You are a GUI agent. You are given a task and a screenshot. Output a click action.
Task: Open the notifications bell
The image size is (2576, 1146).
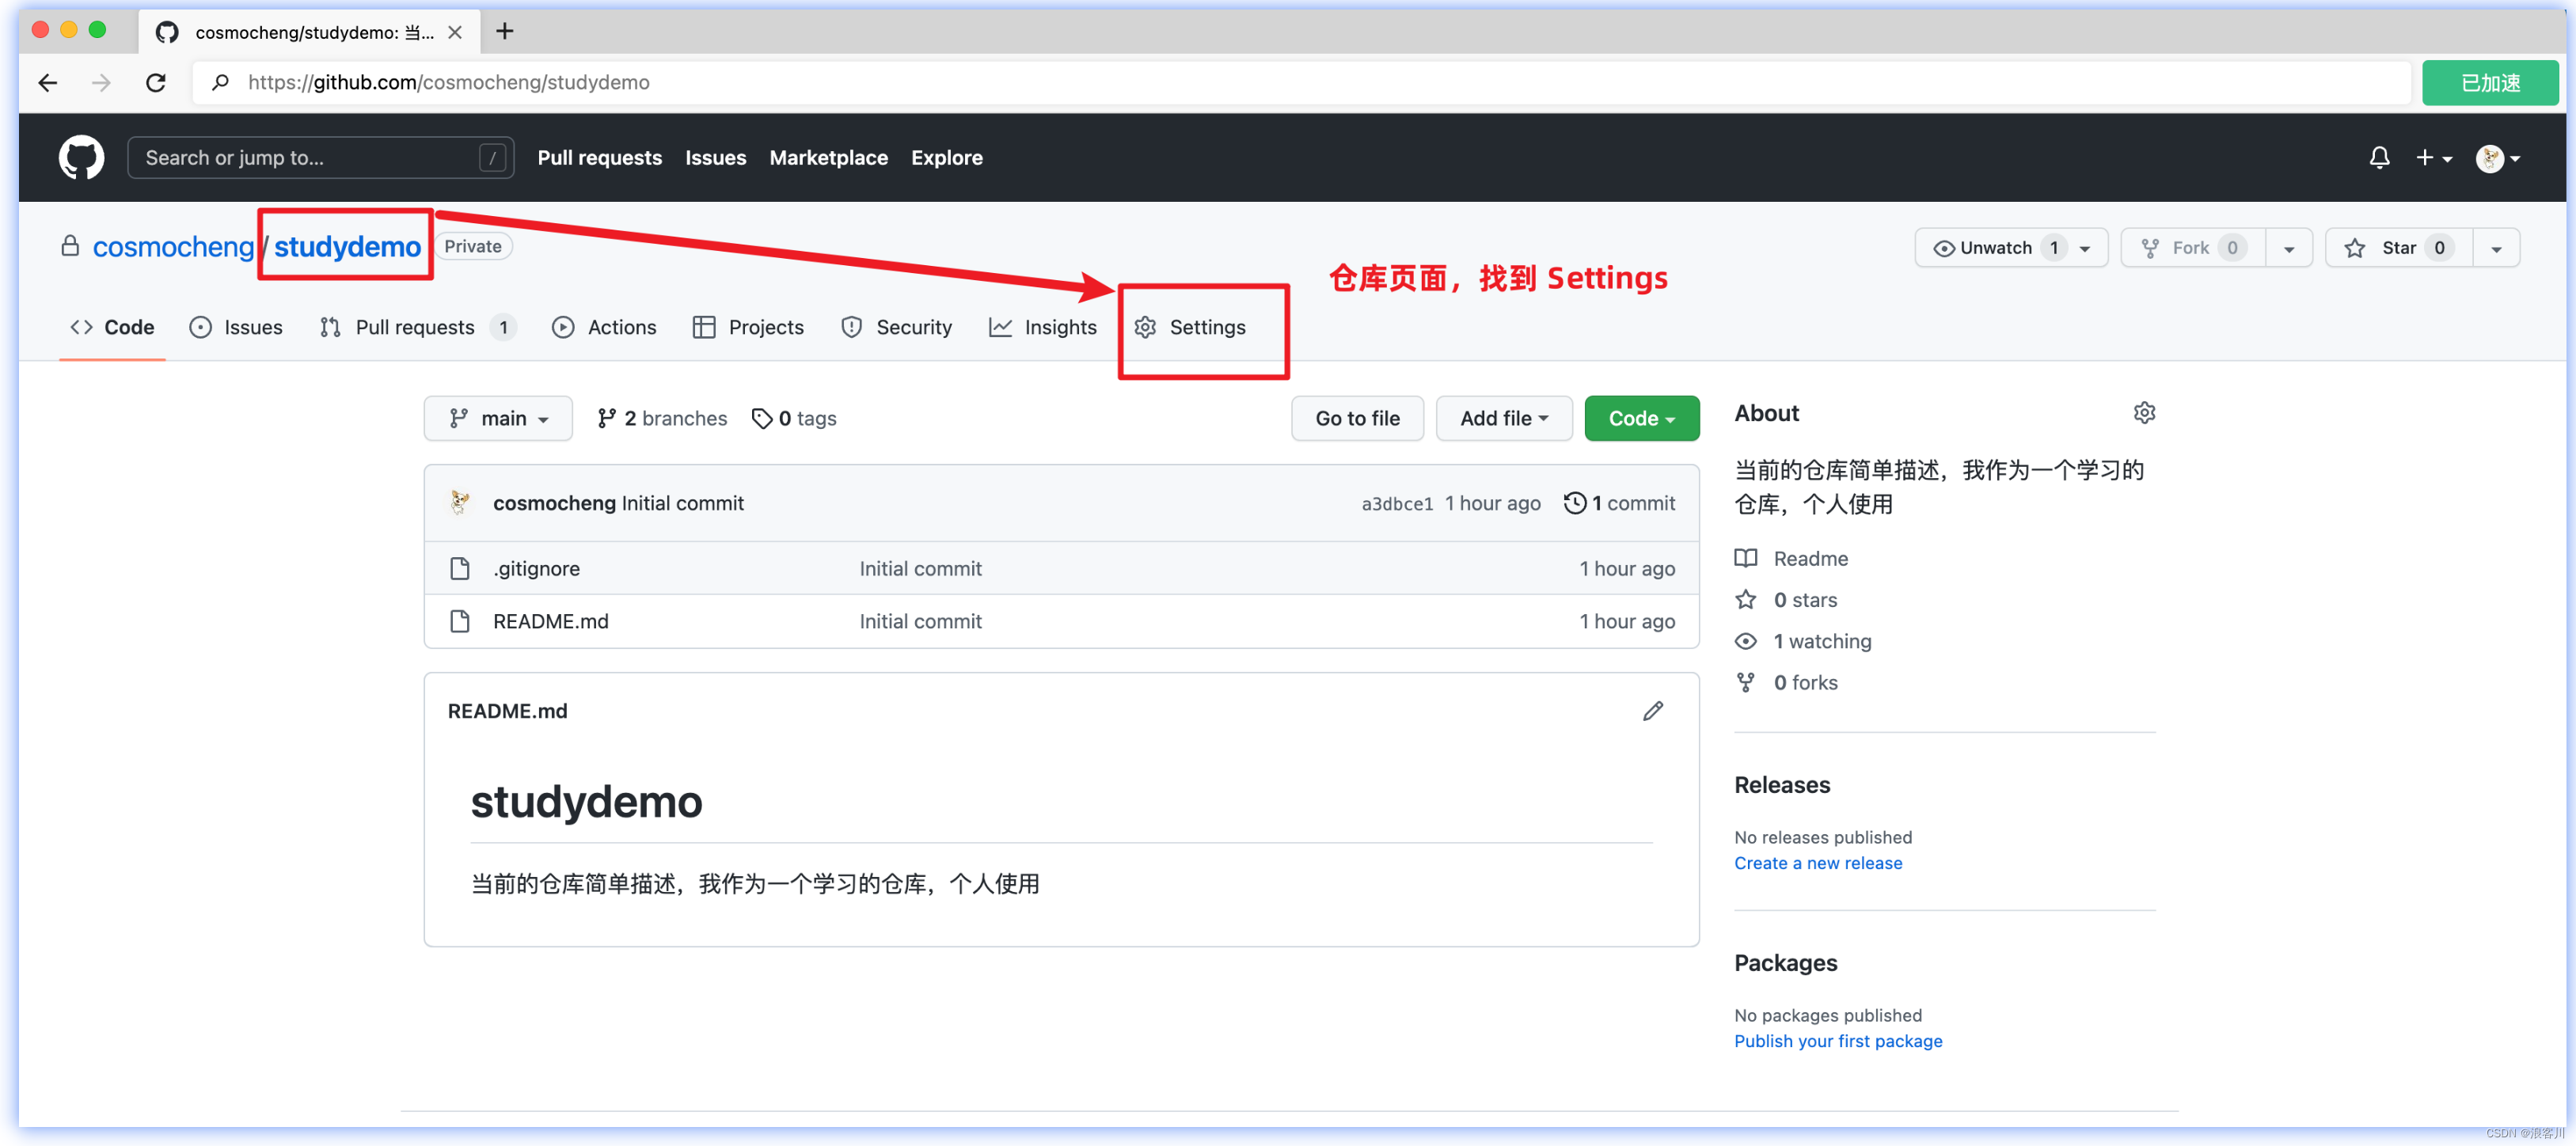point(2379,157)
